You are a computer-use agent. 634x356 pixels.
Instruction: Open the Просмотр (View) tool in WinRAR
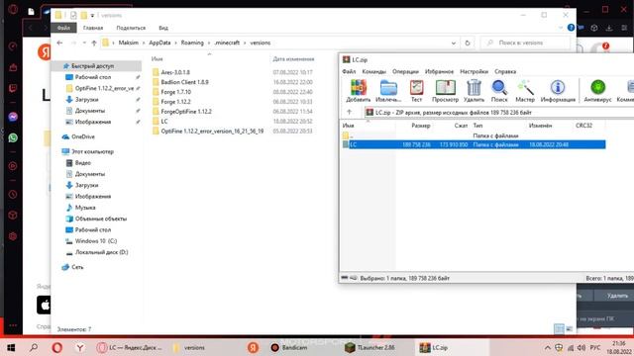click(445, 90)
